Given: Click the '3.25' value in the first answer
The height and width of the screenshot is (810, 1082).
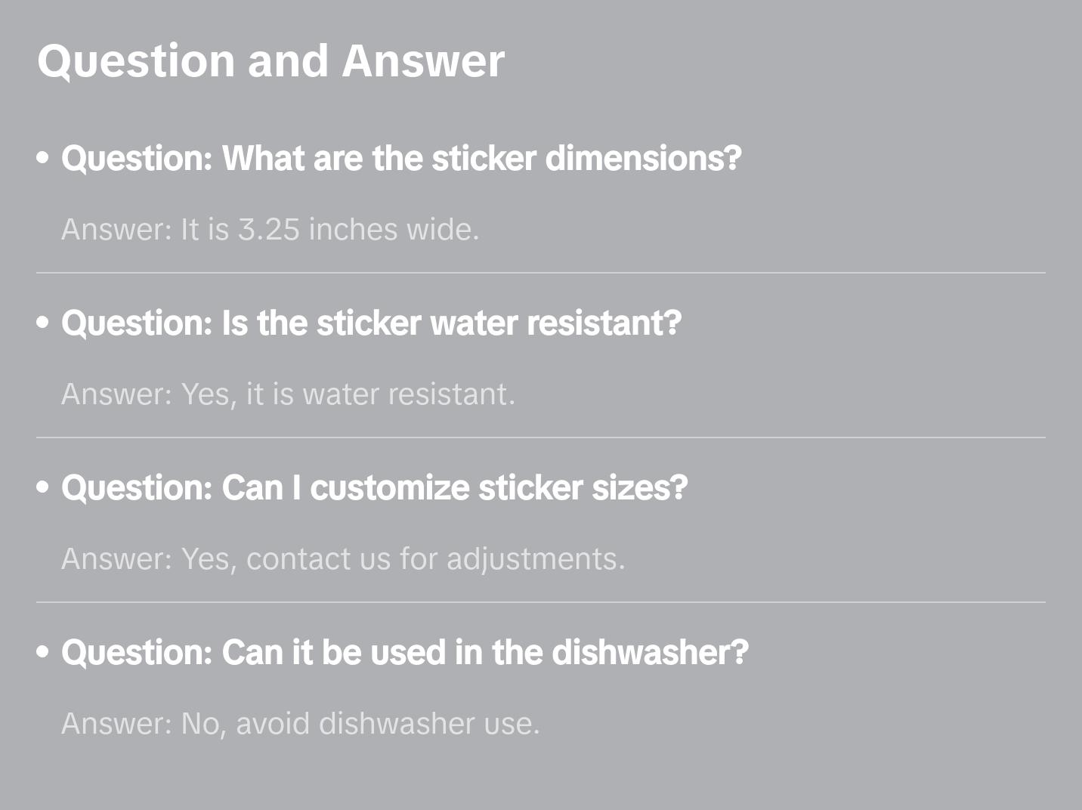Looking at the screenshot, I should point(269,230).
